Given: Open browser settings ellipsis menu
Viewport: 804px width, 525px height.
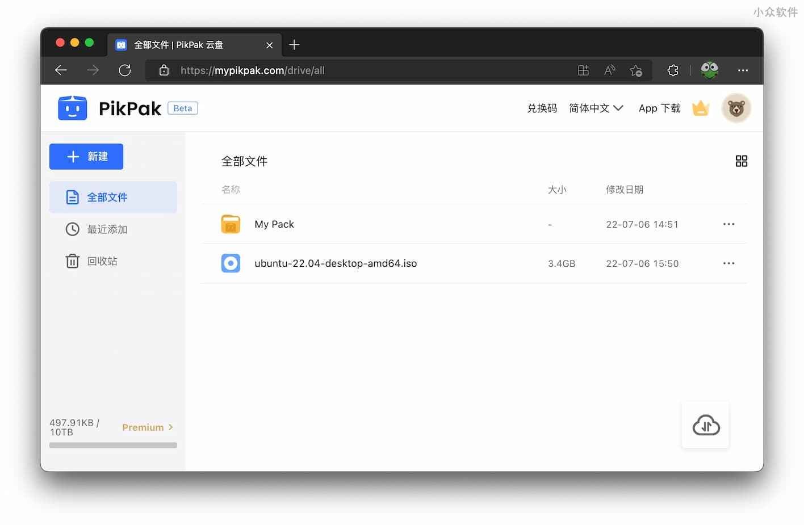Looking at the screenshot, I should click(x=743, y=70).
